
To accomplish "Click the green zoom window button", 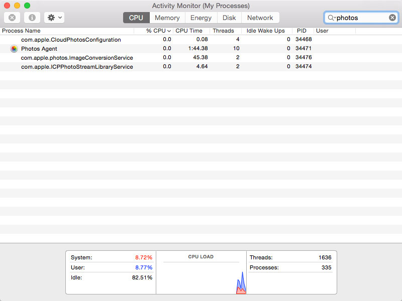I will [x=27, y=6].
